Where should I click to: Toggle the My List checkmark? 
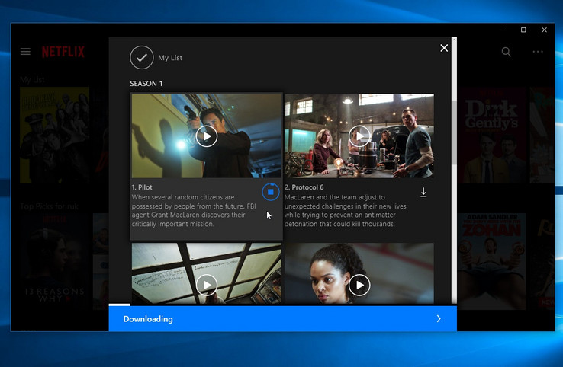click(x=142, y=57)
